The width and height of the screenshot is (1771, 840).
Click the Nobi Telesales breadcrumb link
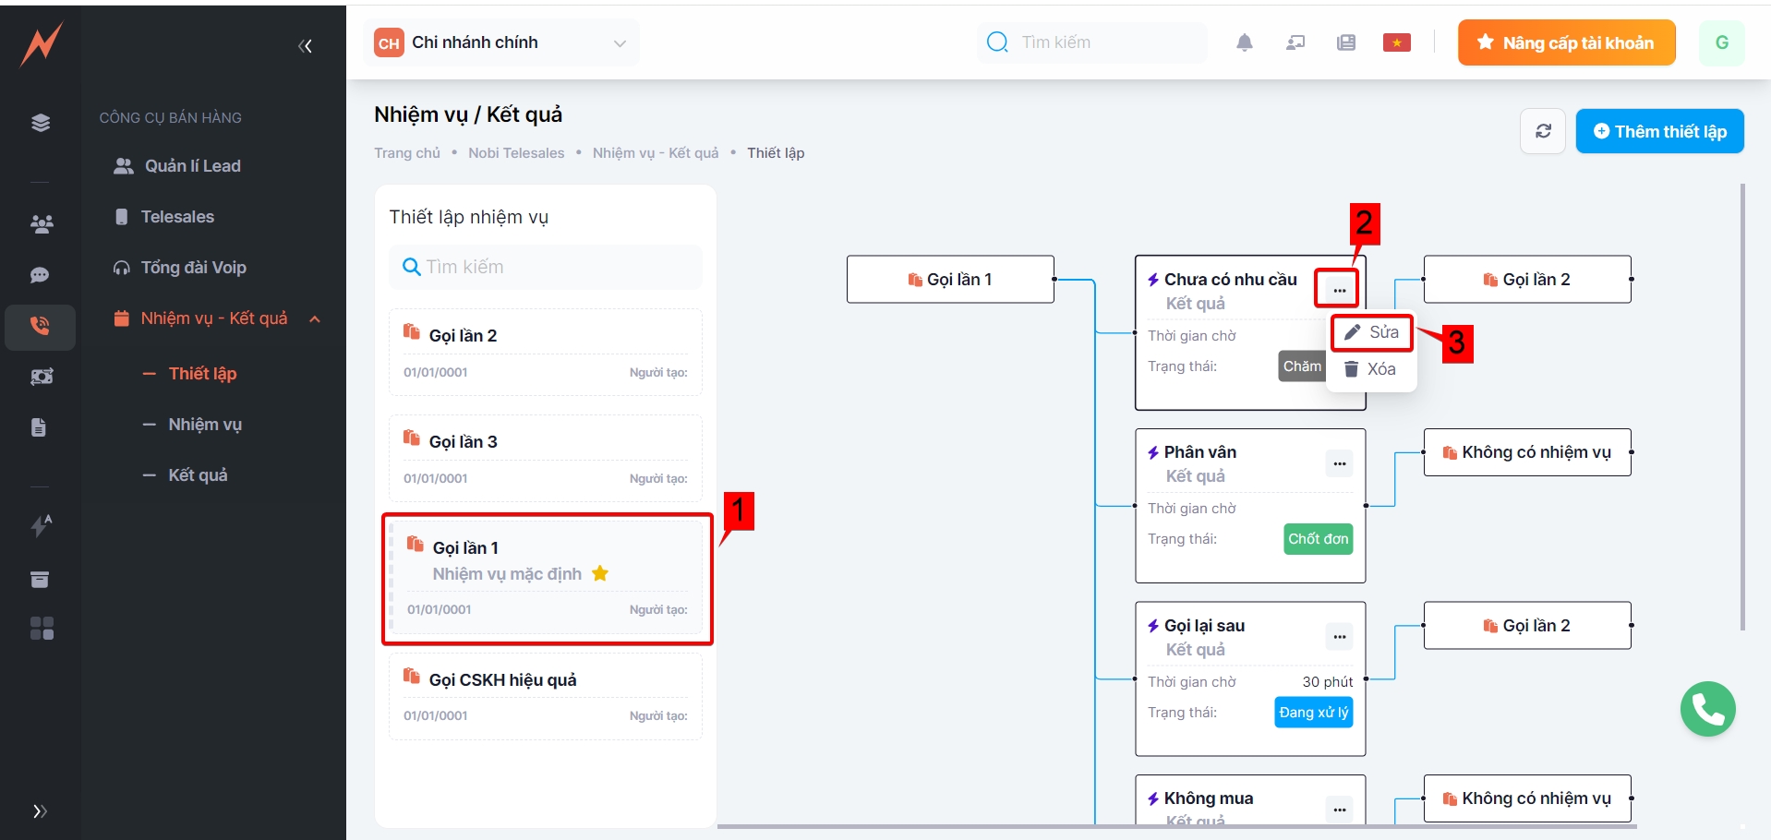[x=516, y=153]
